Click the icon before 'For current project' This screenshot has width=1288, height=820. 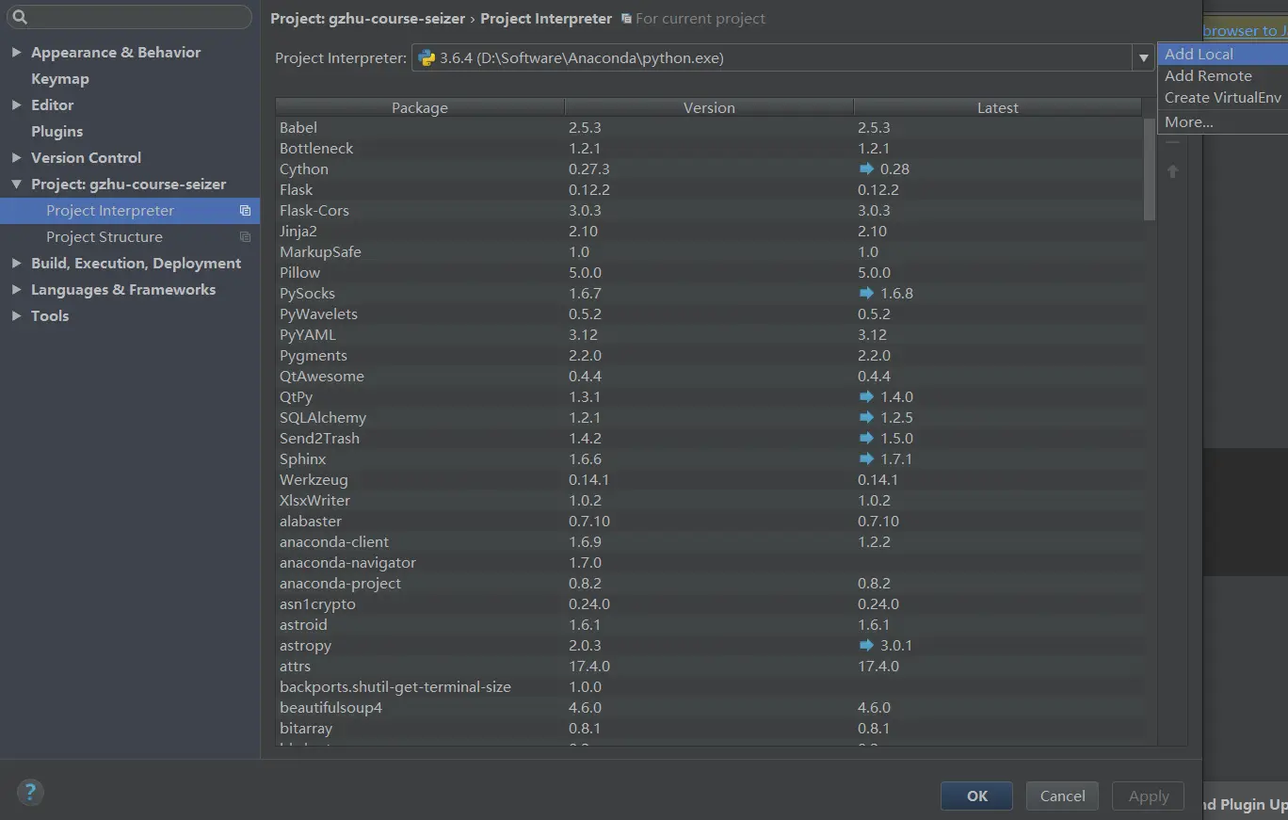[x=626, y=19]
